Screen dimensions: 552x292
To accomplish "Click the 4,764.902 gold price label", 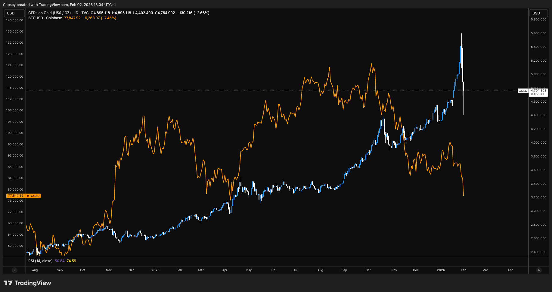I will [x=538, y=91].
